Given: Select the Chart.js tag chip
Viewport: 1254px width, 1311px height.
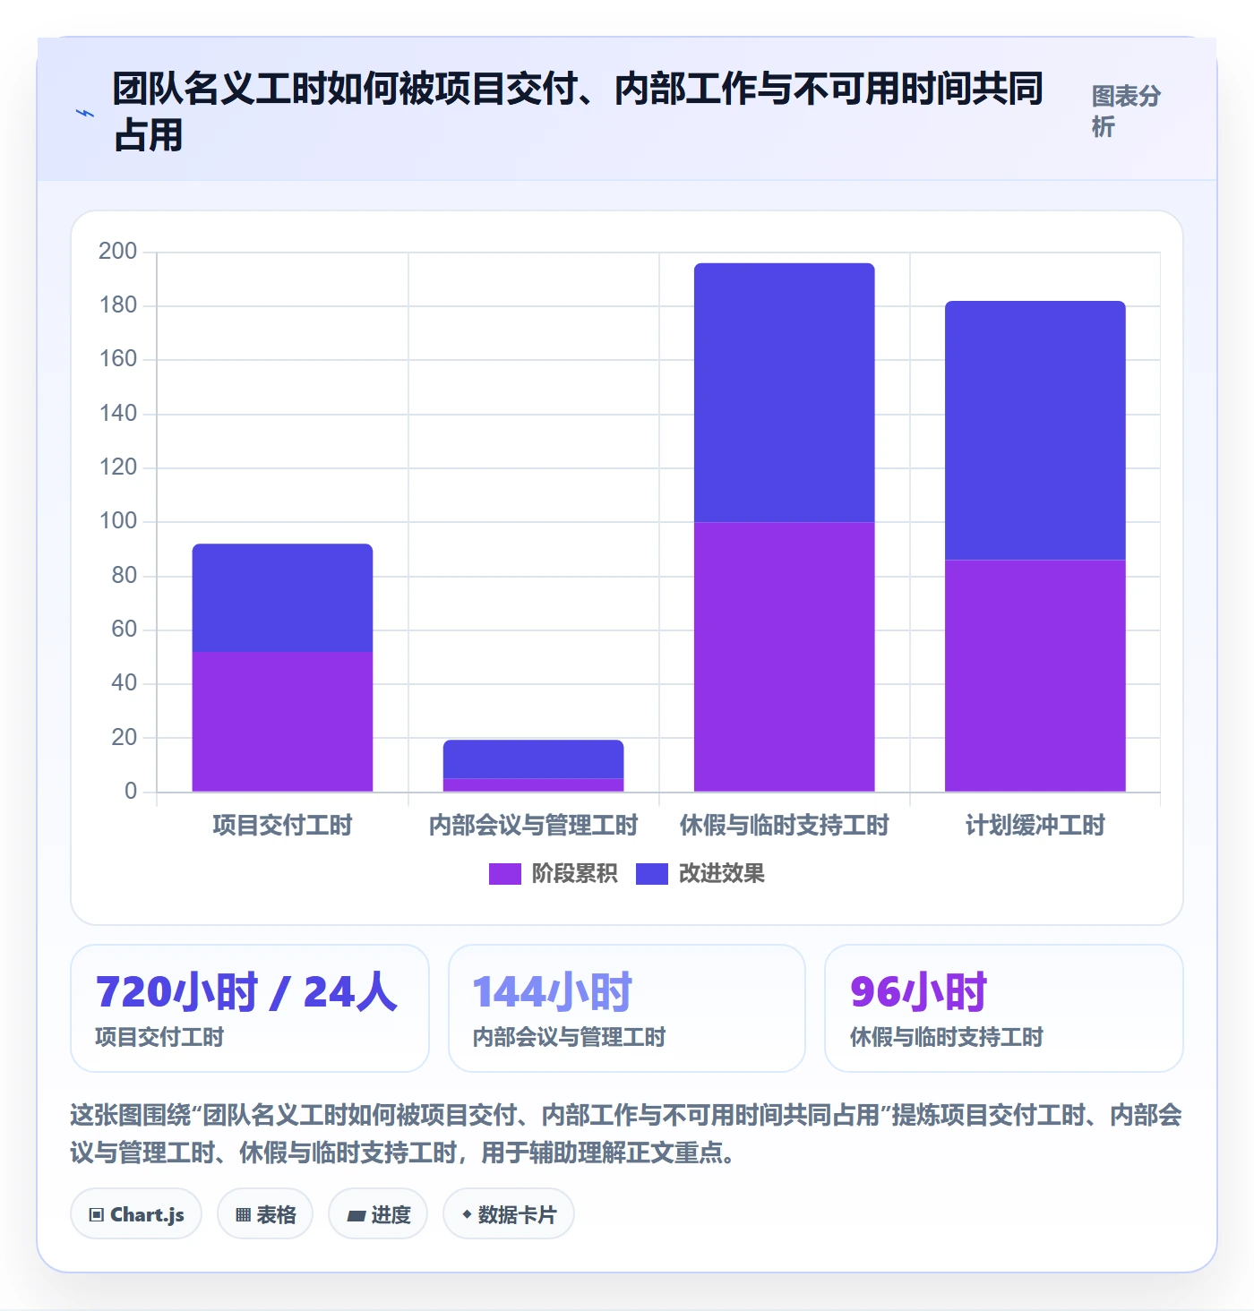Looking at the screenshot, I should (x=136, y=1214).
